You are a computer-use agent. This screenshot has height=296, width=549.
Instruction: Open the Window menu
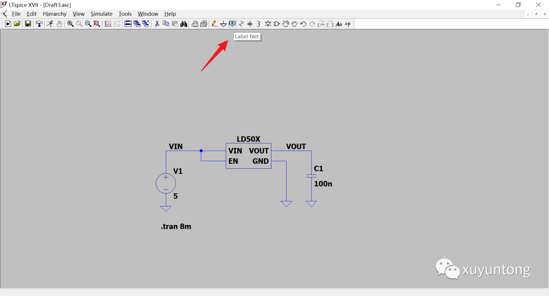148,14
